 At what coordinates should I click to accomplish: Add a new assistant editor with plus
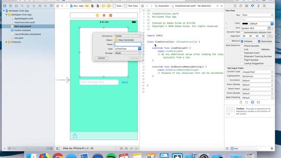pos(217,6)
